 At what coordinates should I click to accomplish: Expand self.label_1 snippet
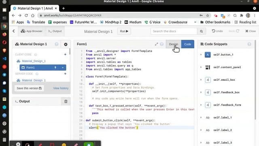pos(201,118)
